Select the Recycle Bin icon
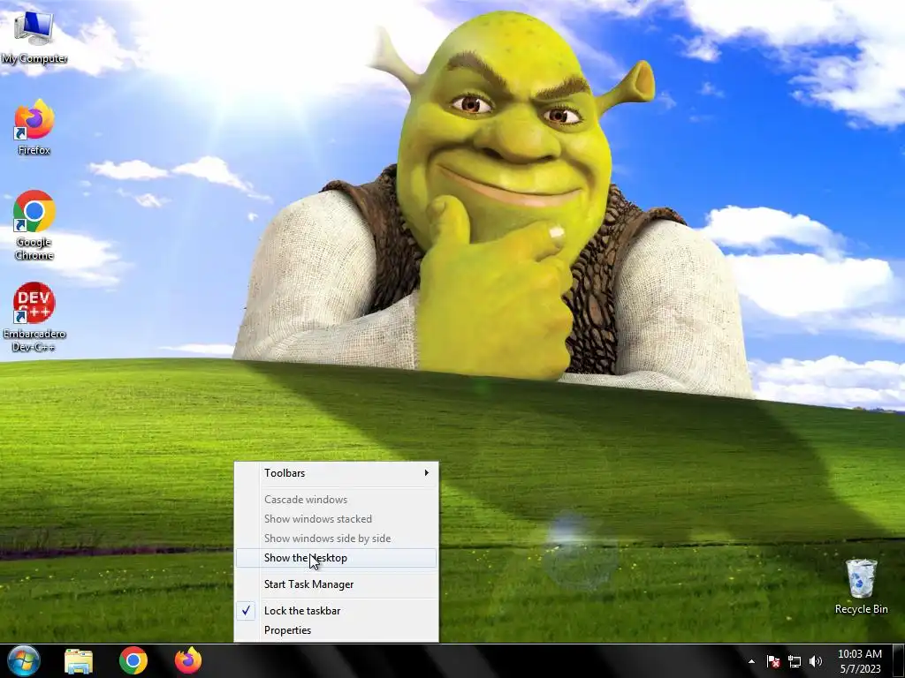 pos(861,586)
